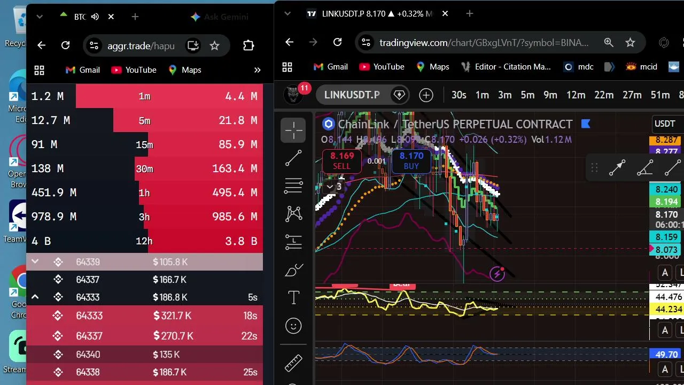The image size is (684, 385).
Task: Pick the trend angle tool from favorites toolbar
Action: [645, 168]
